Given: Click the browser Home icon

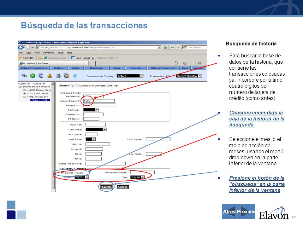Looking at the screenshot, I should coord(176,63).
